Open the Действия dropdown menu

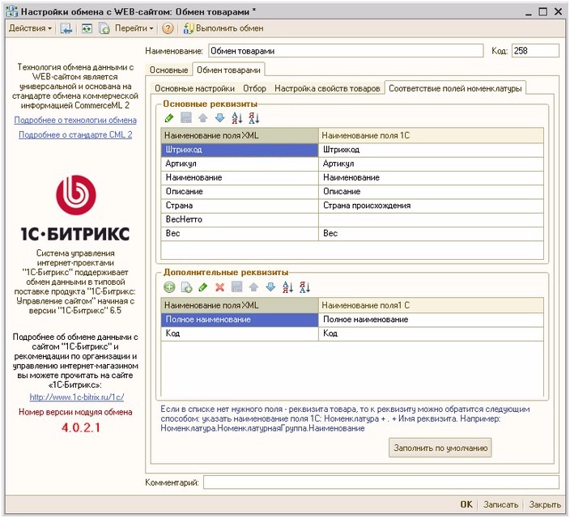tap(29, 28)
